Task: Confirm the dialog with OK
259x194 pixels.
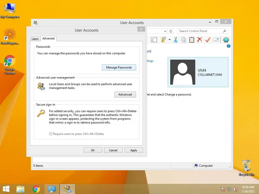Action: coord(93,150)
